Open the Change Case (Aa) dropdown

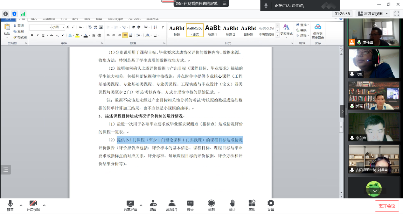(81, 27)
